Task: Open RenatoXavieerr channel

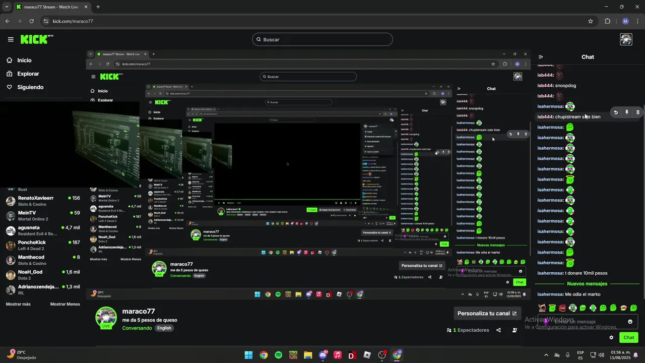Action: tap(43, 201)
